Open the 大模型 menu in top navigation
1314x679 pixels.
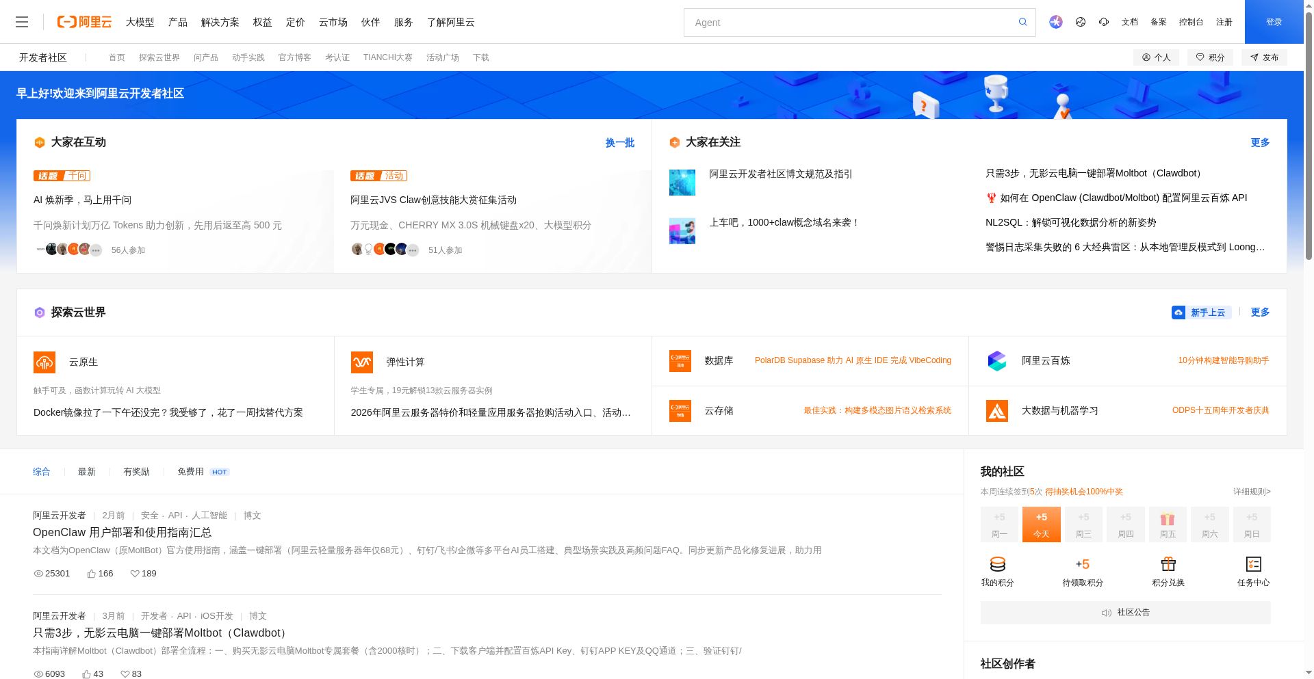[140, 22]
